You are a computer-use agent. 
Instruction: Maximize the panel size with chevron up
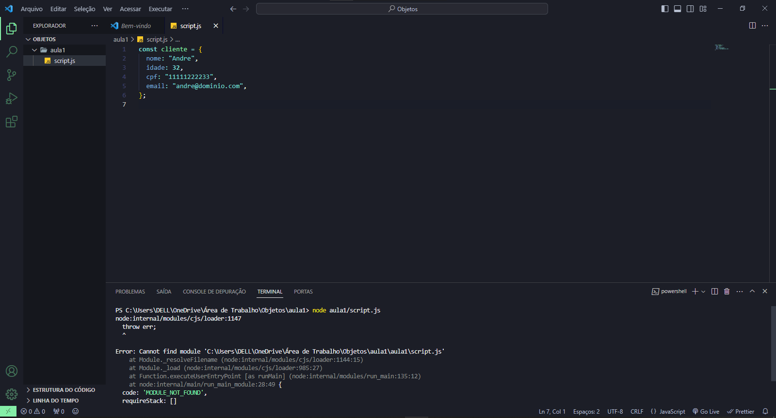[752, 291]
